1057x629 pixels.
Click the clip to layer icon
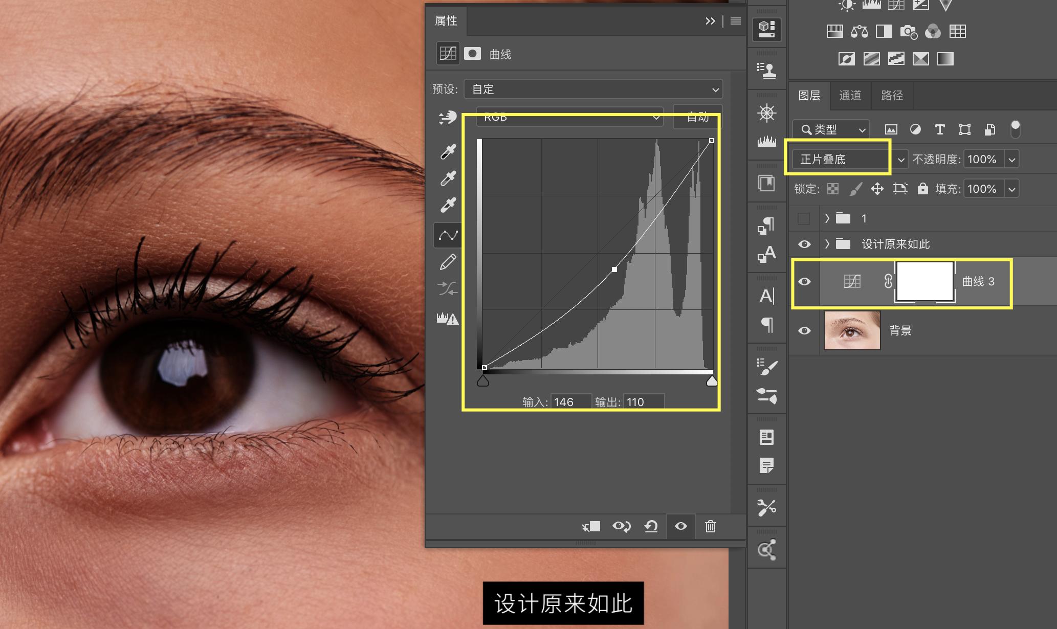pyautogui.click(x=591, y=526)
